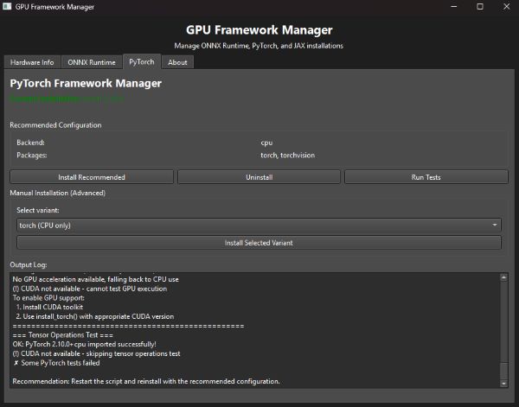Maximize the application window
This screenshot has width=519, height=407.
[x=480, y=7]
